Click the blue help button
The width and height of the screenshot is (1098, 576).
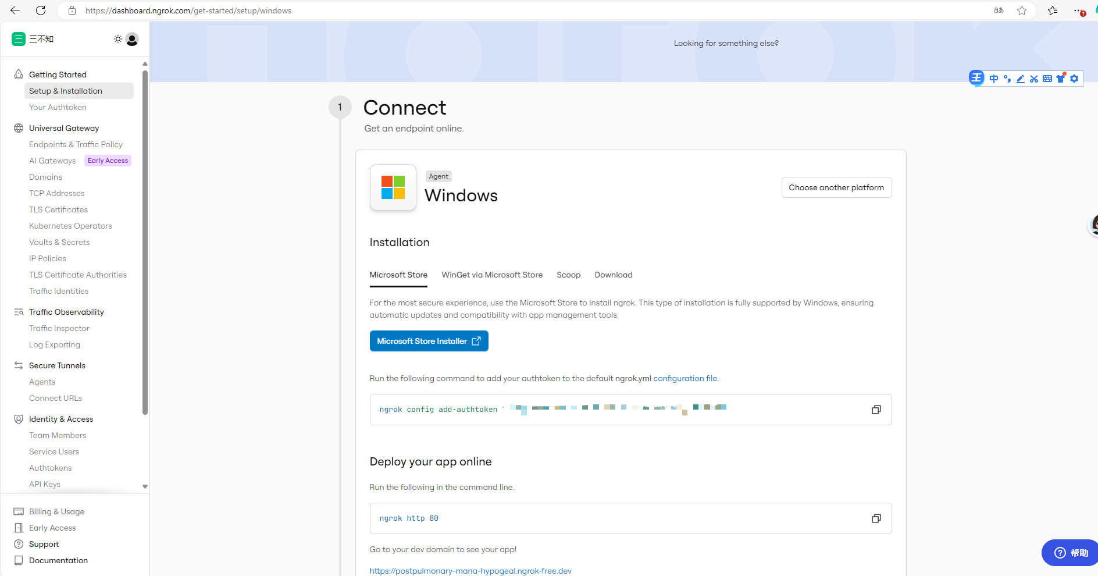(1070, 553)
